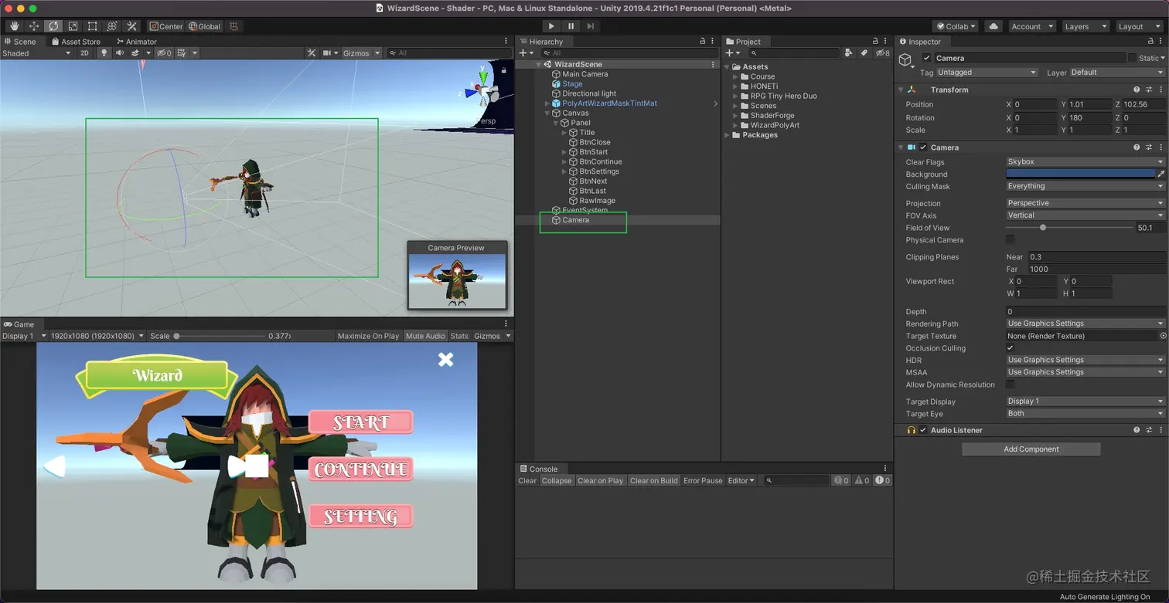Expand the PolyArtWizardMaskTintMat object
Viewport: 1169px width, 603px height.
click(547, 103)
